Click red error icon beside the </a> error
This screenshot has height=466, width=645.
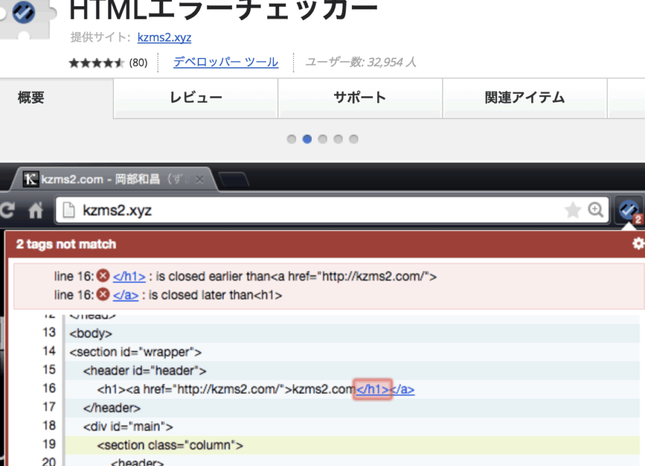click(103, 295)
